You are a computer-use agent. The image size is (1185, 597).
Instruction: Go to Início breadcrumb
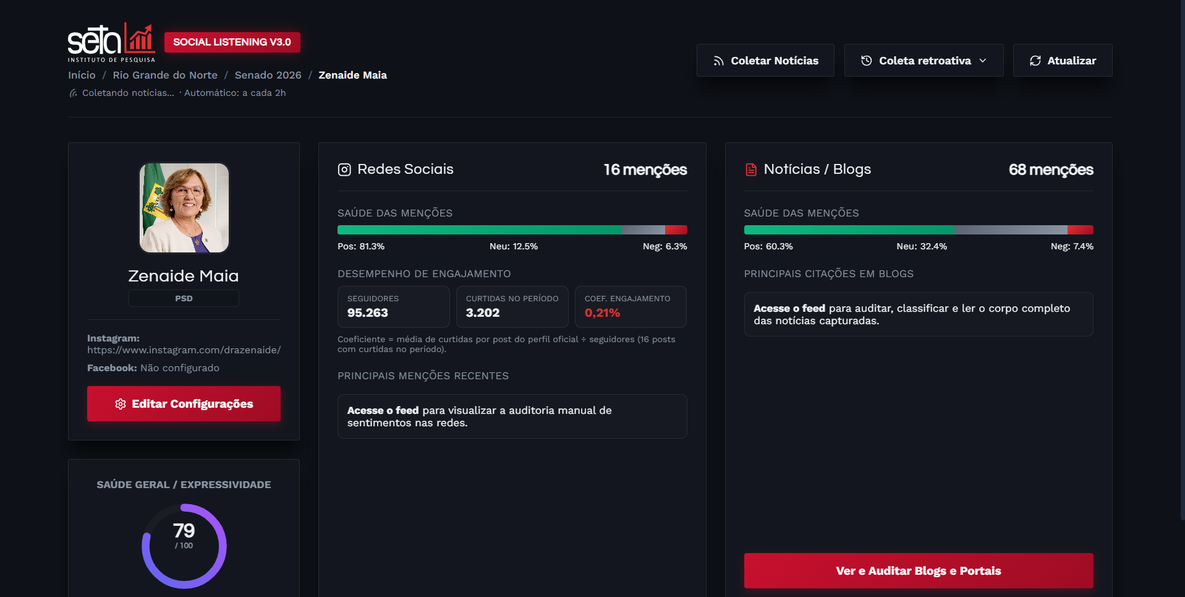[x=82, y=75]
